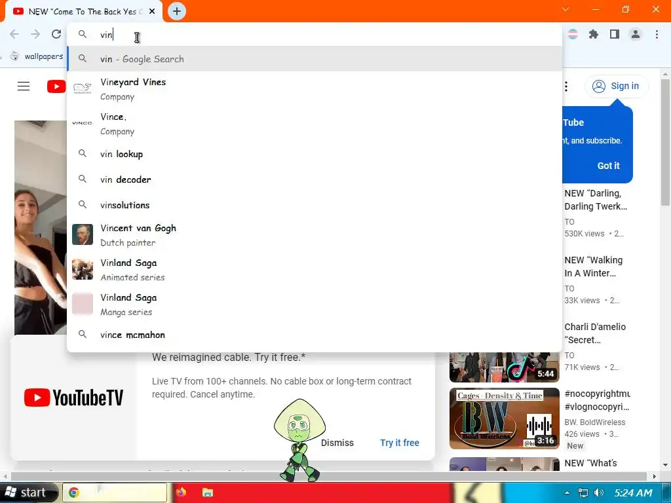Toggle the side panel icon

click(x=615, y=34)
